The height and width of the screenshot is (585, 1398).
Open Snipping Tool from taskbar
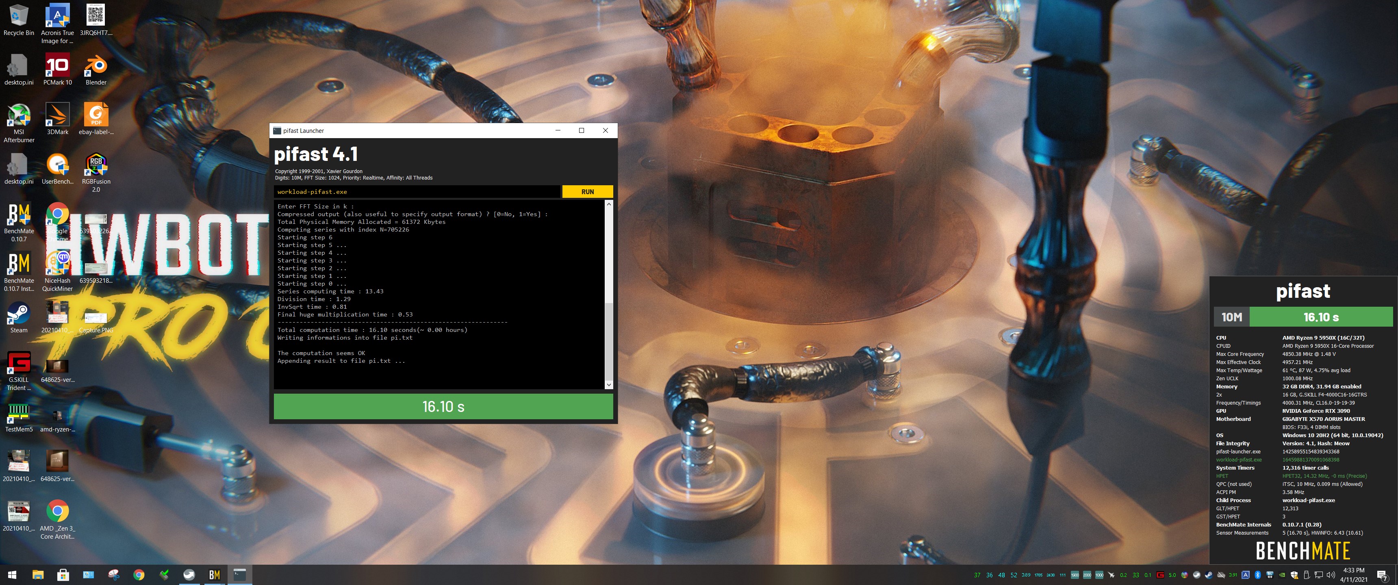(x=113, y=575)
